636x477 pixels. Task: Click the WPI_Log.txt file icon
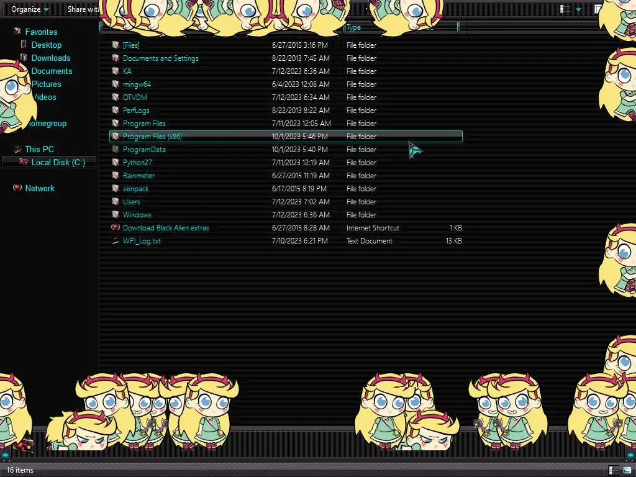(116, 240)
